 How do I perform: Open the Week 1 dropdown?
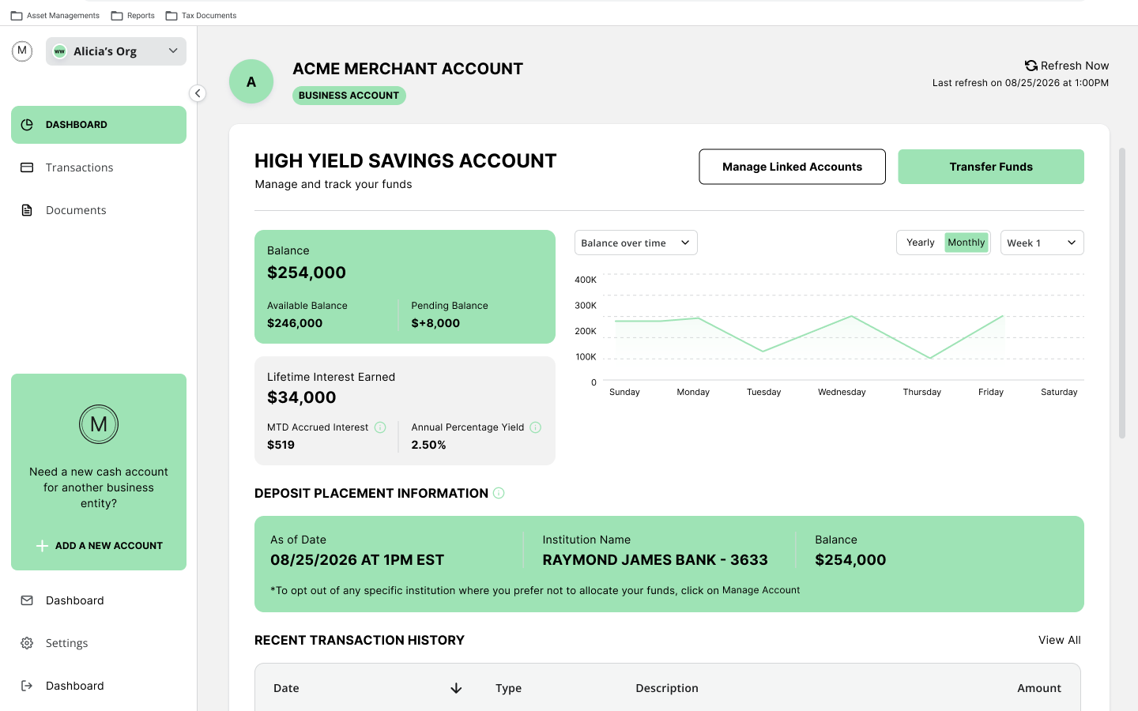(1042, 243)
